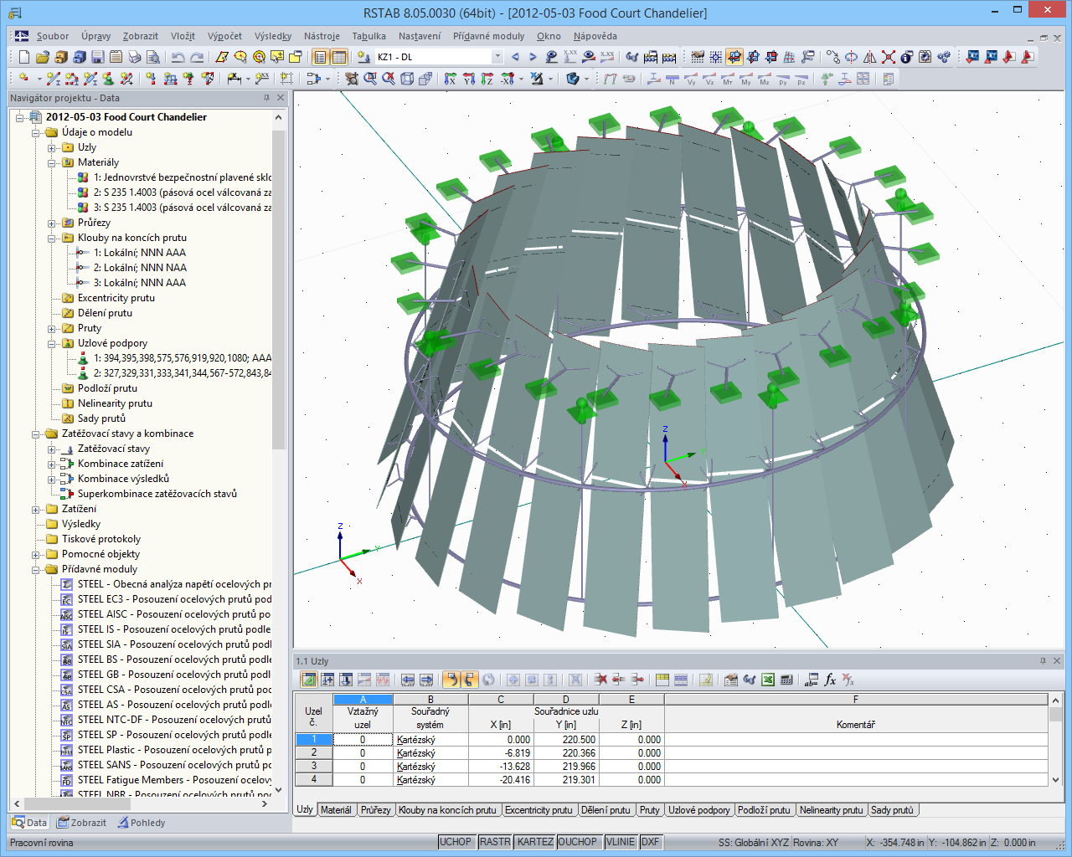Toggle the highlighted view mode icon in top toolbar
1072x857 pixels.
click(x=734, y=57)
